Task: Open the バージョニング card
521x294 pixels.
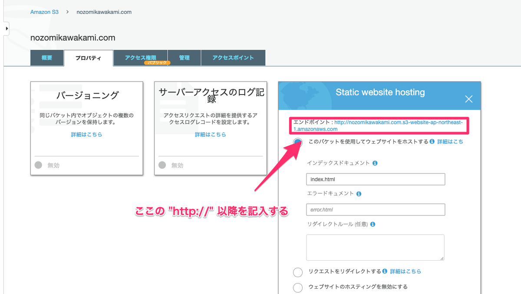Action: (87, 128)
